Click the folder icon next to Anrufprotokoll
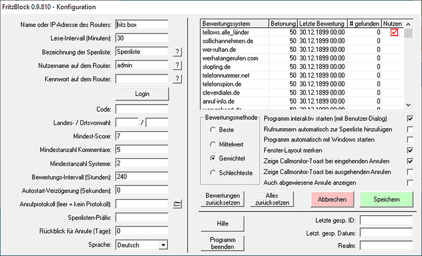The image size is (422, 256). (x=177, y=204)
